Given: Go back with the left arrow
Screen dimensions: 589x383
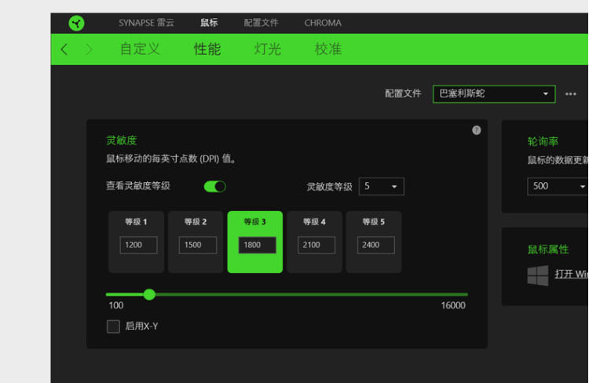Looking at the screenshot, I should click(x=64, y=49).
